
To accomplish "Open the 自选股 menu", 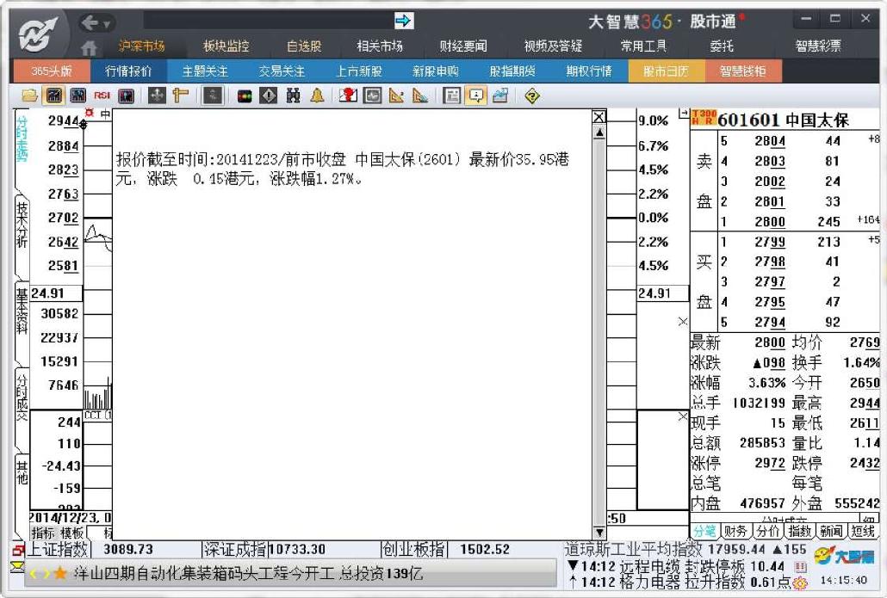I will click(x=304, y=46).
